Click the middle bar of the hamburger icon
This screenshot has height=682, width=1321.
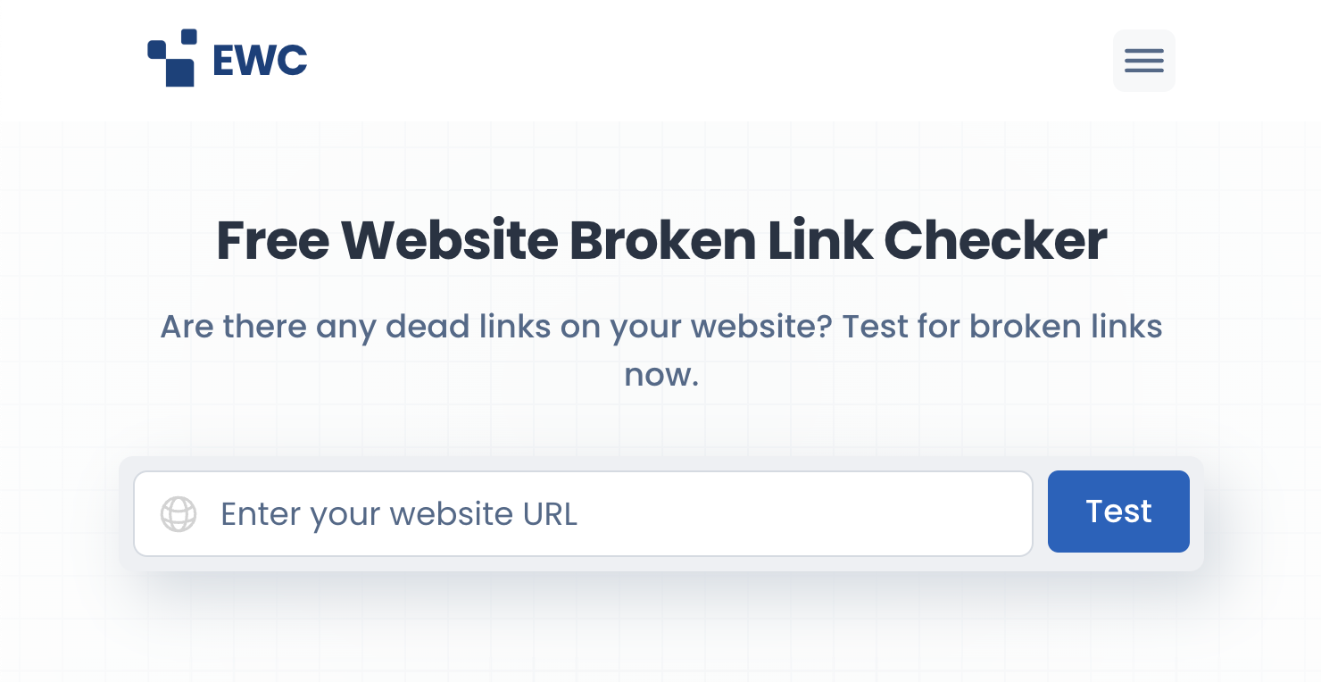tap(1143, 61)
